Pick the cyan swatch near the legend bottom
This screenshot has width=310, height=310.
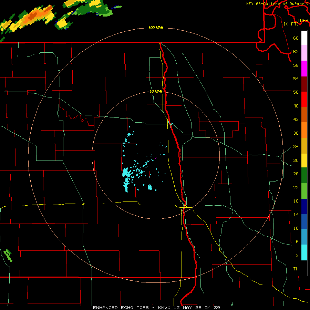pos(304,252)
